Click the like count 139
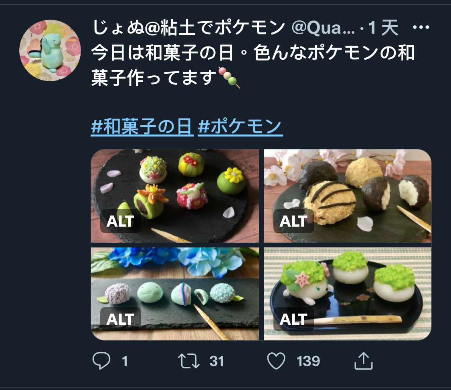This screenshot has height=390, width=451. (x=308, y=361)
